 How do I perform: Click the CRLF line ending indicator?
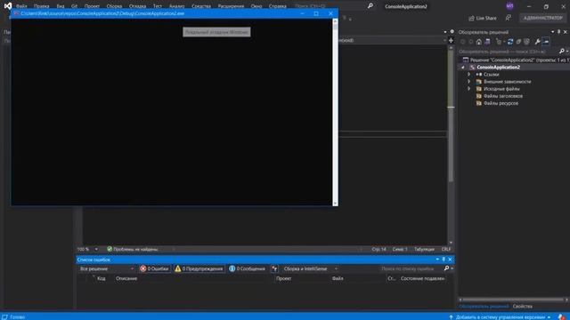[446, 249]
